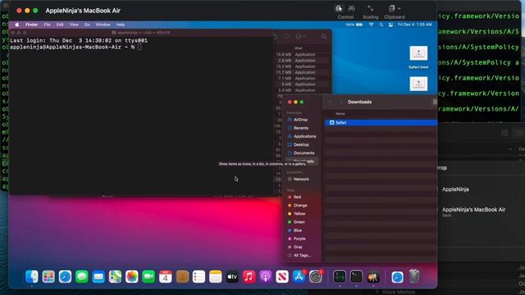Open Apple TV from the Dock
The height and width of the screenshot is (295, 525).
(232, 277)
